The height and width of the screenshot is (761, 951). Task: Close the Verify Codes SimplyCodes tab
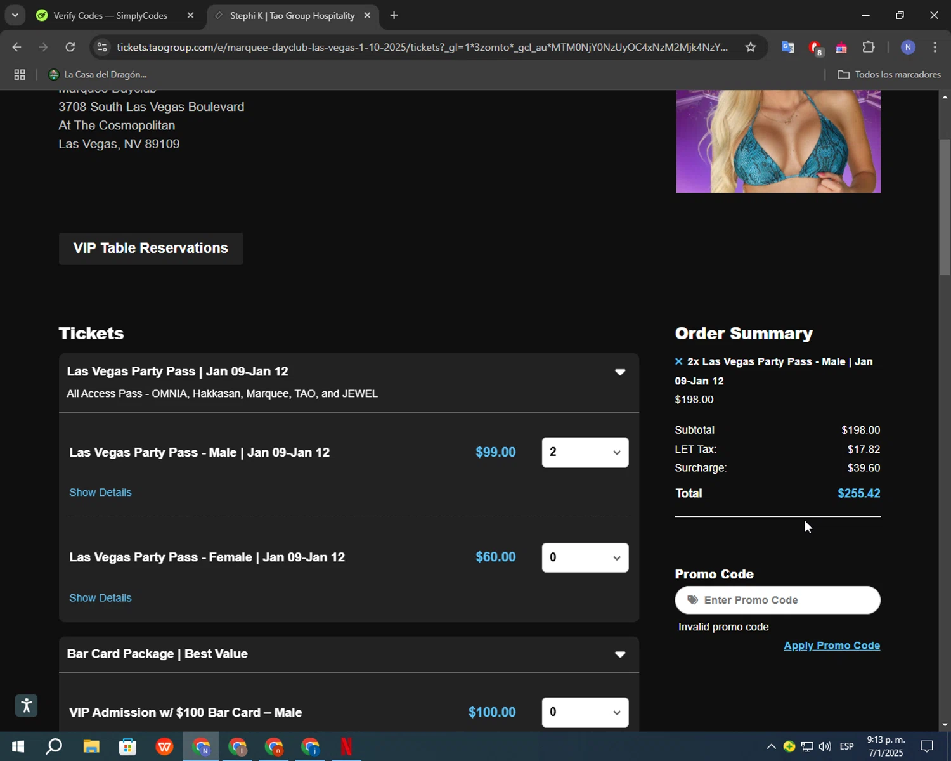click(190, 15)
